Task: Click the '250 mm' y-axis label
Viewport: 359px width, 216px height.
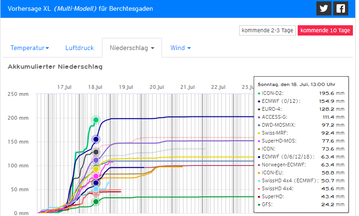Action: (x=18, y=94)
